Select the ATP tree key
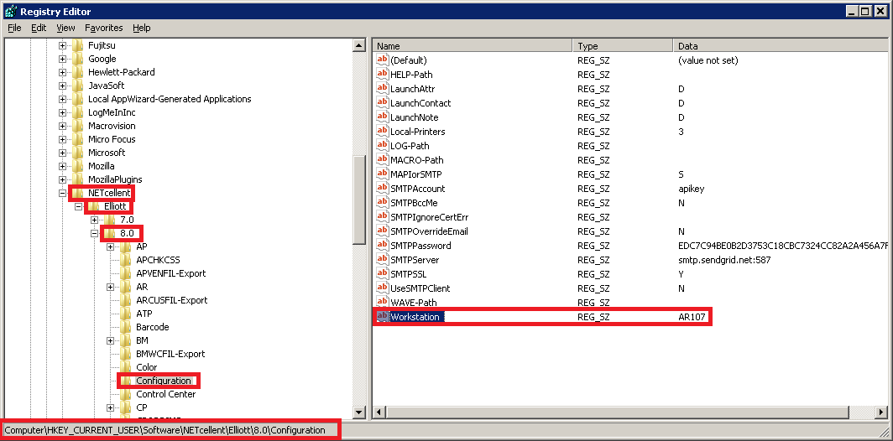893x441 pixels. [144, 314]
